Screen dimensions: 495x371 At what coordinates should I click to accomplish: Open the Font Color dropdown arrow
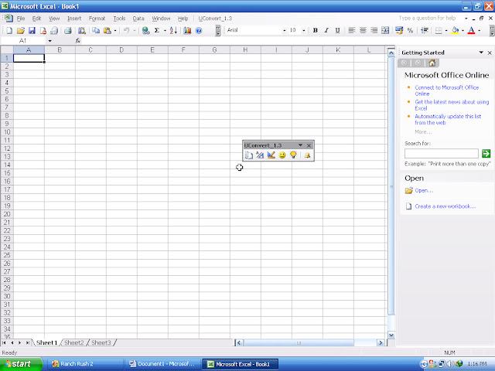(x=480, y=31)
